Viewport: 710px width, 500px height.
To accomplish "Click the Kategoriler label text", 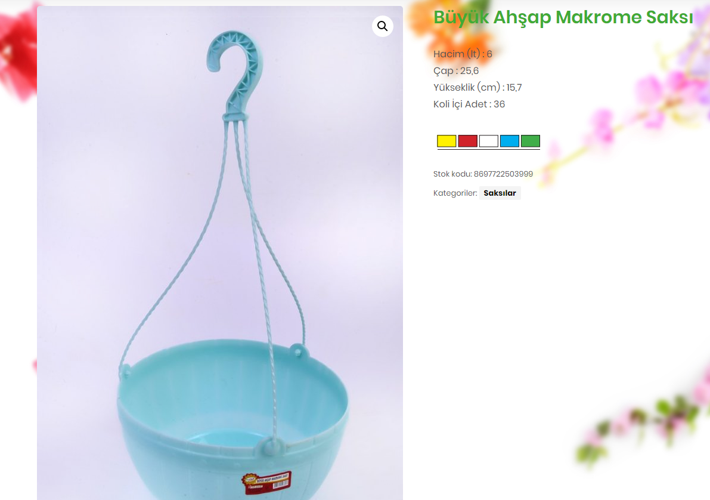I will coord(455,193).
